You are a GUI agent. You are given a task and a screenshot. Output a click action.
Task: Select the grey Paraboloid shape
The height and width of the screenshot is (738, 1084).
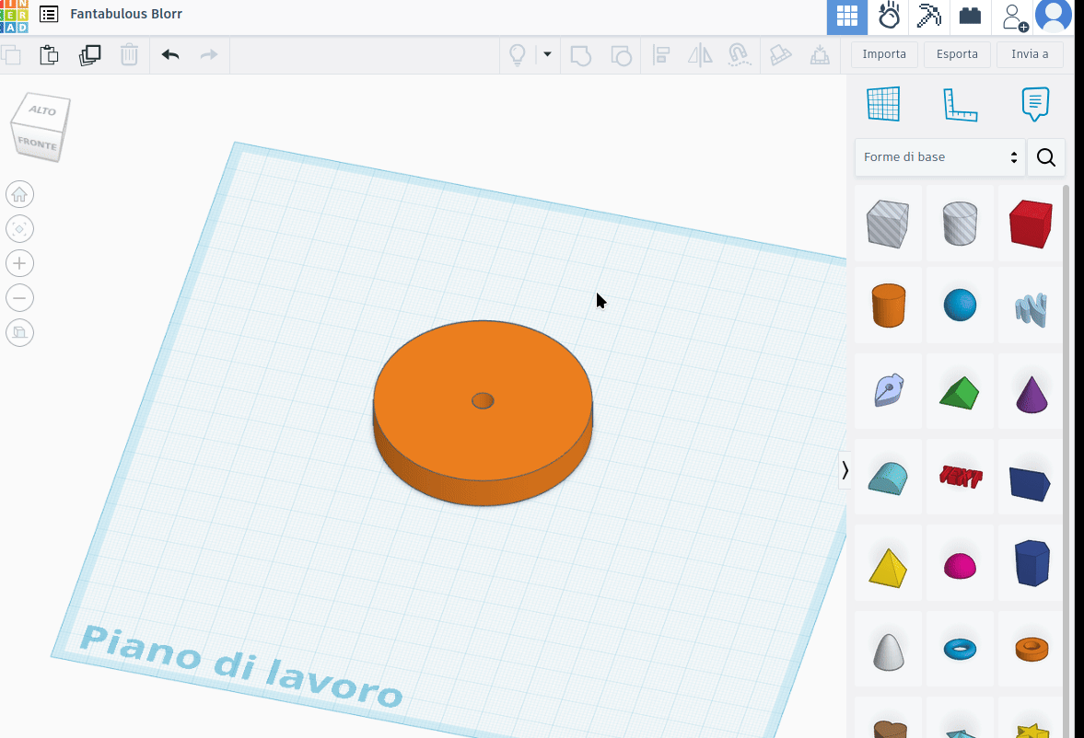click(889, 652)
